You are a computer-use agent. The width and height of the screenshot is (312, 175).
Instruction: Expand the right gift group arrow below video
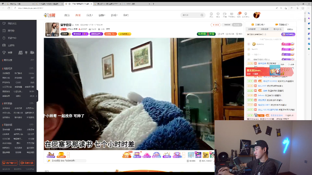tap(184, 155)
